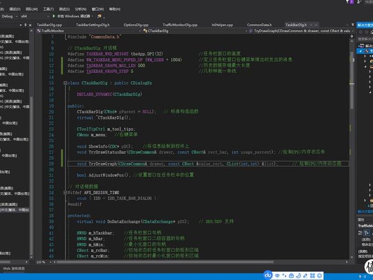The width and height of the screenshot is (373, 280).
Task: Open the 窗口(W) menu
Action: [x=98, y=9]
